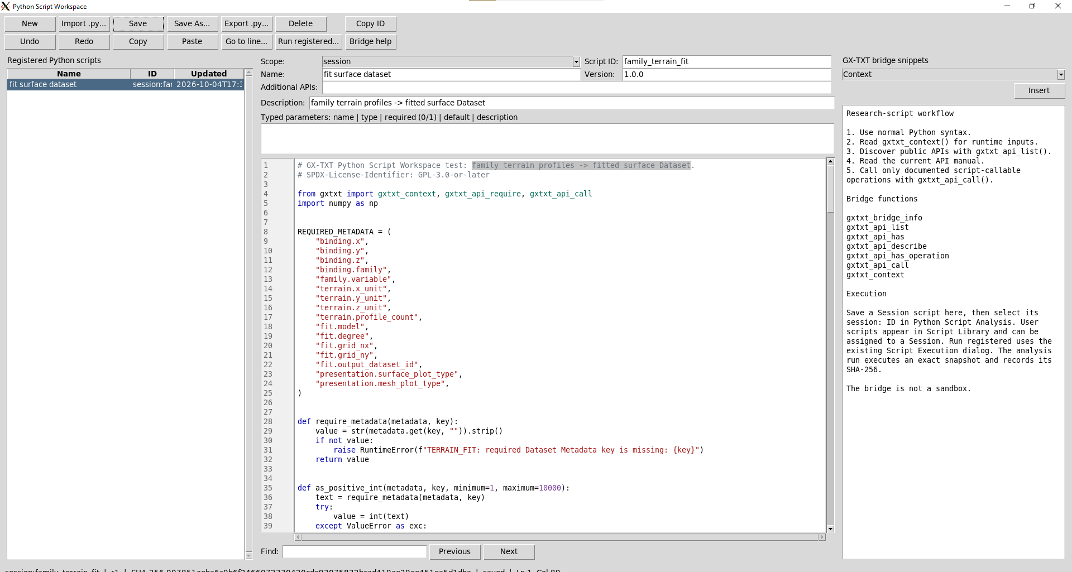Click the Version field
1072x572 pixels.
726,74
